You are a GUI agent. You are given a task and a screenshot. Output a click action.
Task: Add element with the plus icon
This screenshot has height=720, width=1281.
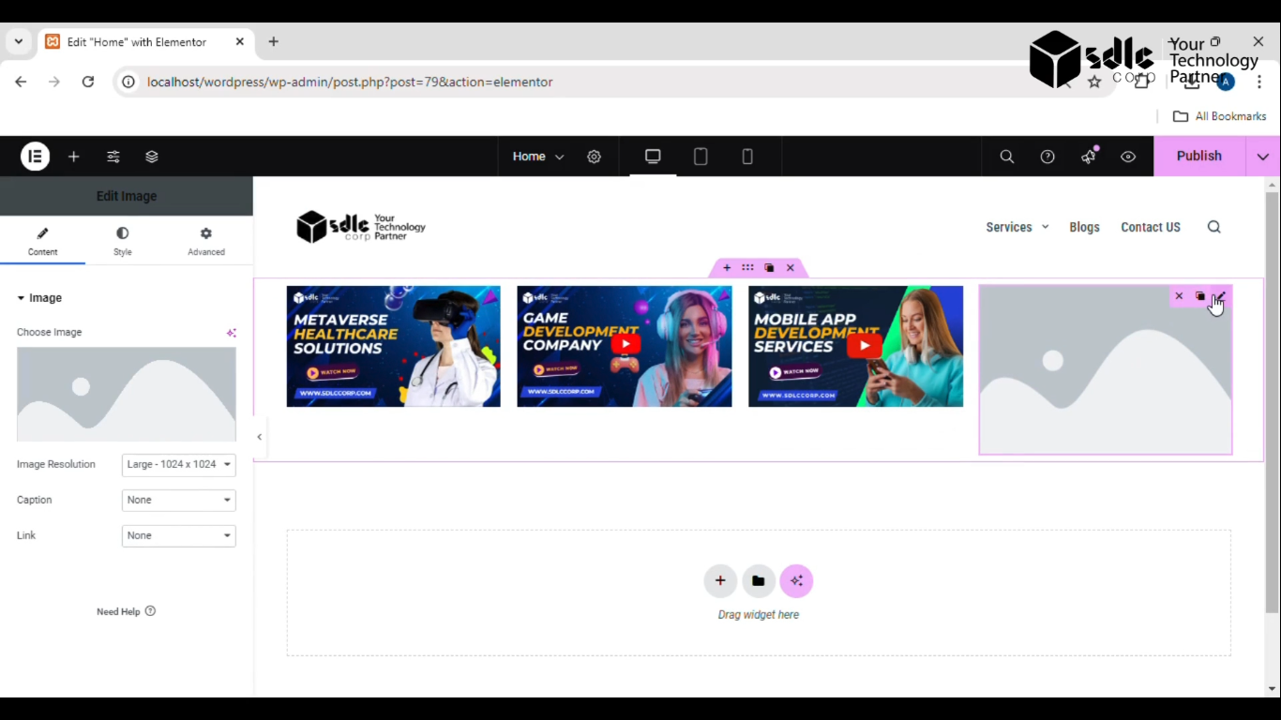(x=74, y=157)
